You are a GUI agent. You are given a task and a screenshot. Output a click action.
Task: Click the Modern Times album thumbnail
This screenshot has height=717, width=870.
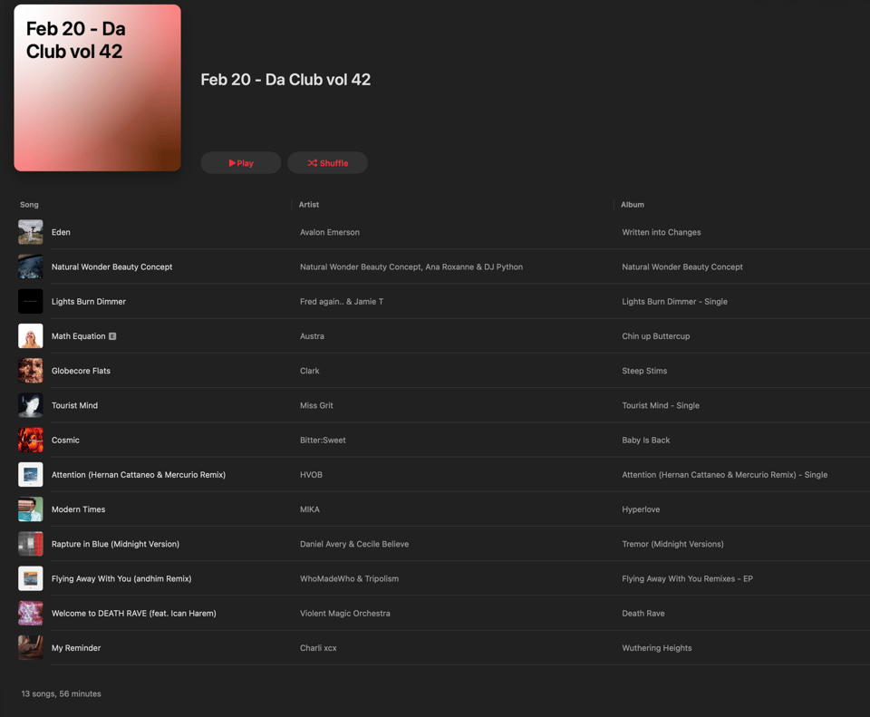click(x=31, y=509)
